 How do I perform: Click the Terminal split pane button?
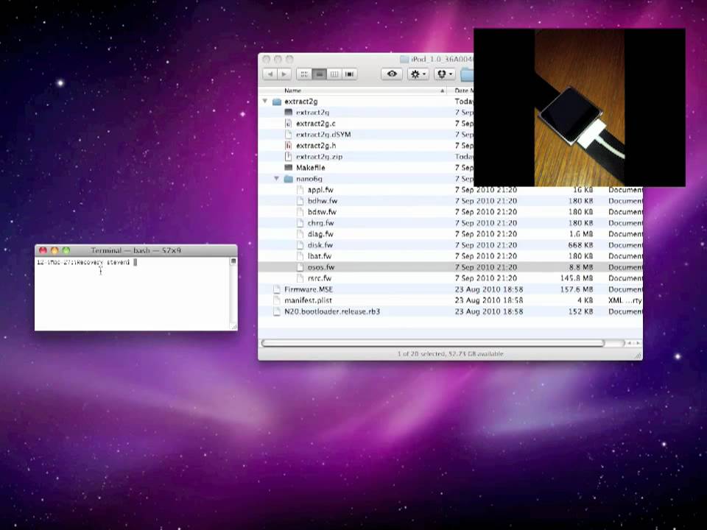point(233,261)
